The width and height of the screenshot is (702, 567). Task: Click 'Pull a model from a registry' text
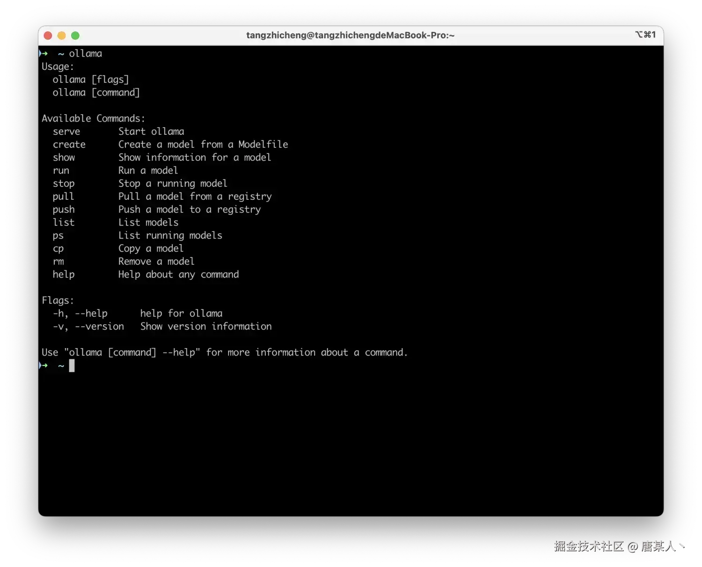[195, 197]
